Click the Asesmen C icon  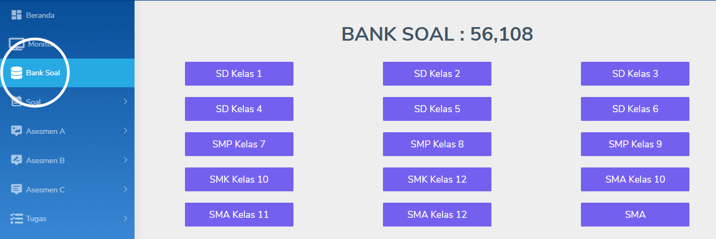[16, 189]
